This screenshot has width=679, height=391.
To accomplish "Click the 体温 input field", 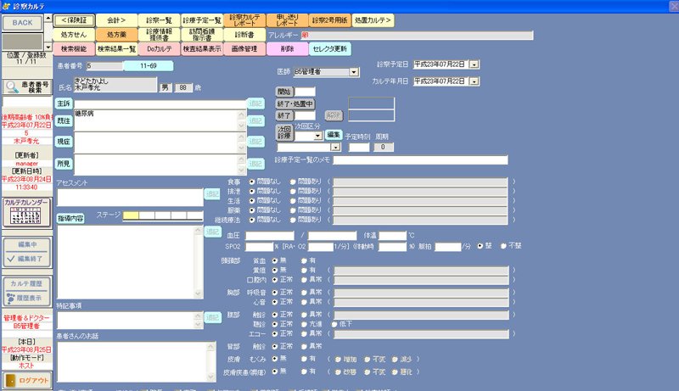I will pos(392,236).
